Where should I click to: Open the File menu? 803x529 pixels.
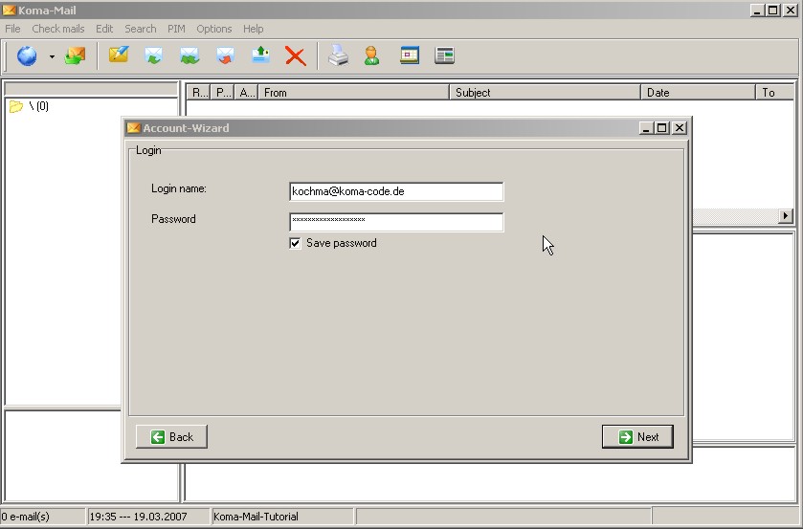(x=12, y=29)
